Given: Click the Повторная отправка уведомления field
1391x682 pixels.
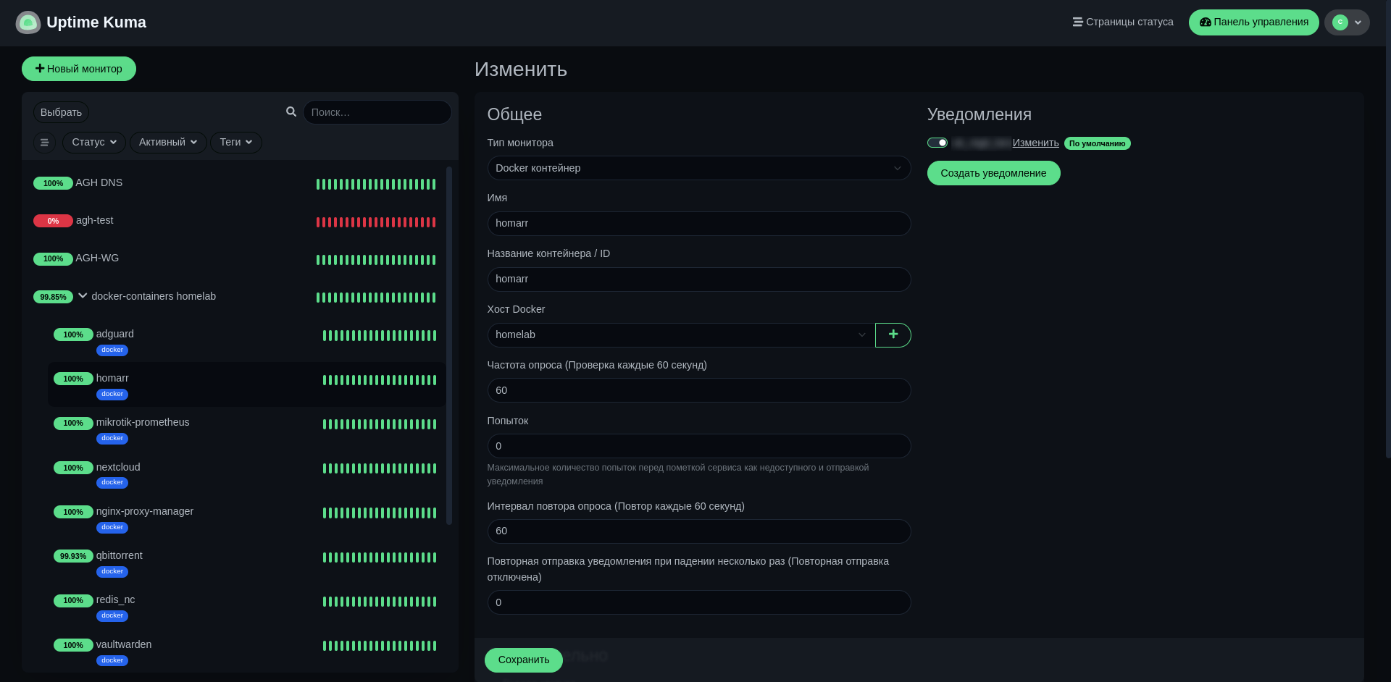Looking at the screenshot, I should (699, 602).
